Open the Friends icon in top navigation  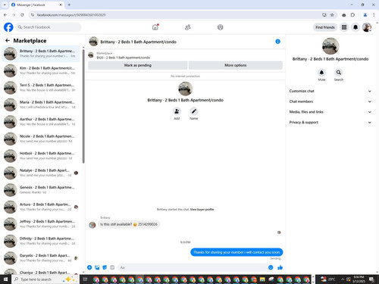[x=188, y=27]
